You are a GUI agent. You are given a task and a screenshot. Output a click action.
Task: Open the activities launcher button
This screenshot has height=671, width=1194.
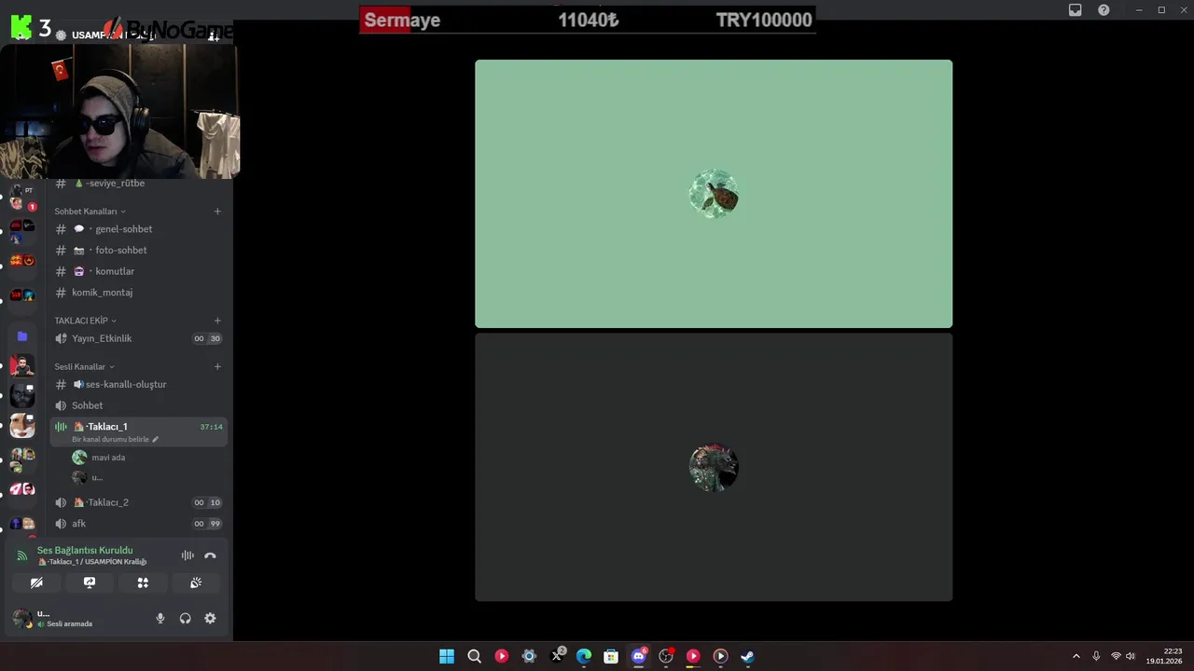[x=143, y=582]
